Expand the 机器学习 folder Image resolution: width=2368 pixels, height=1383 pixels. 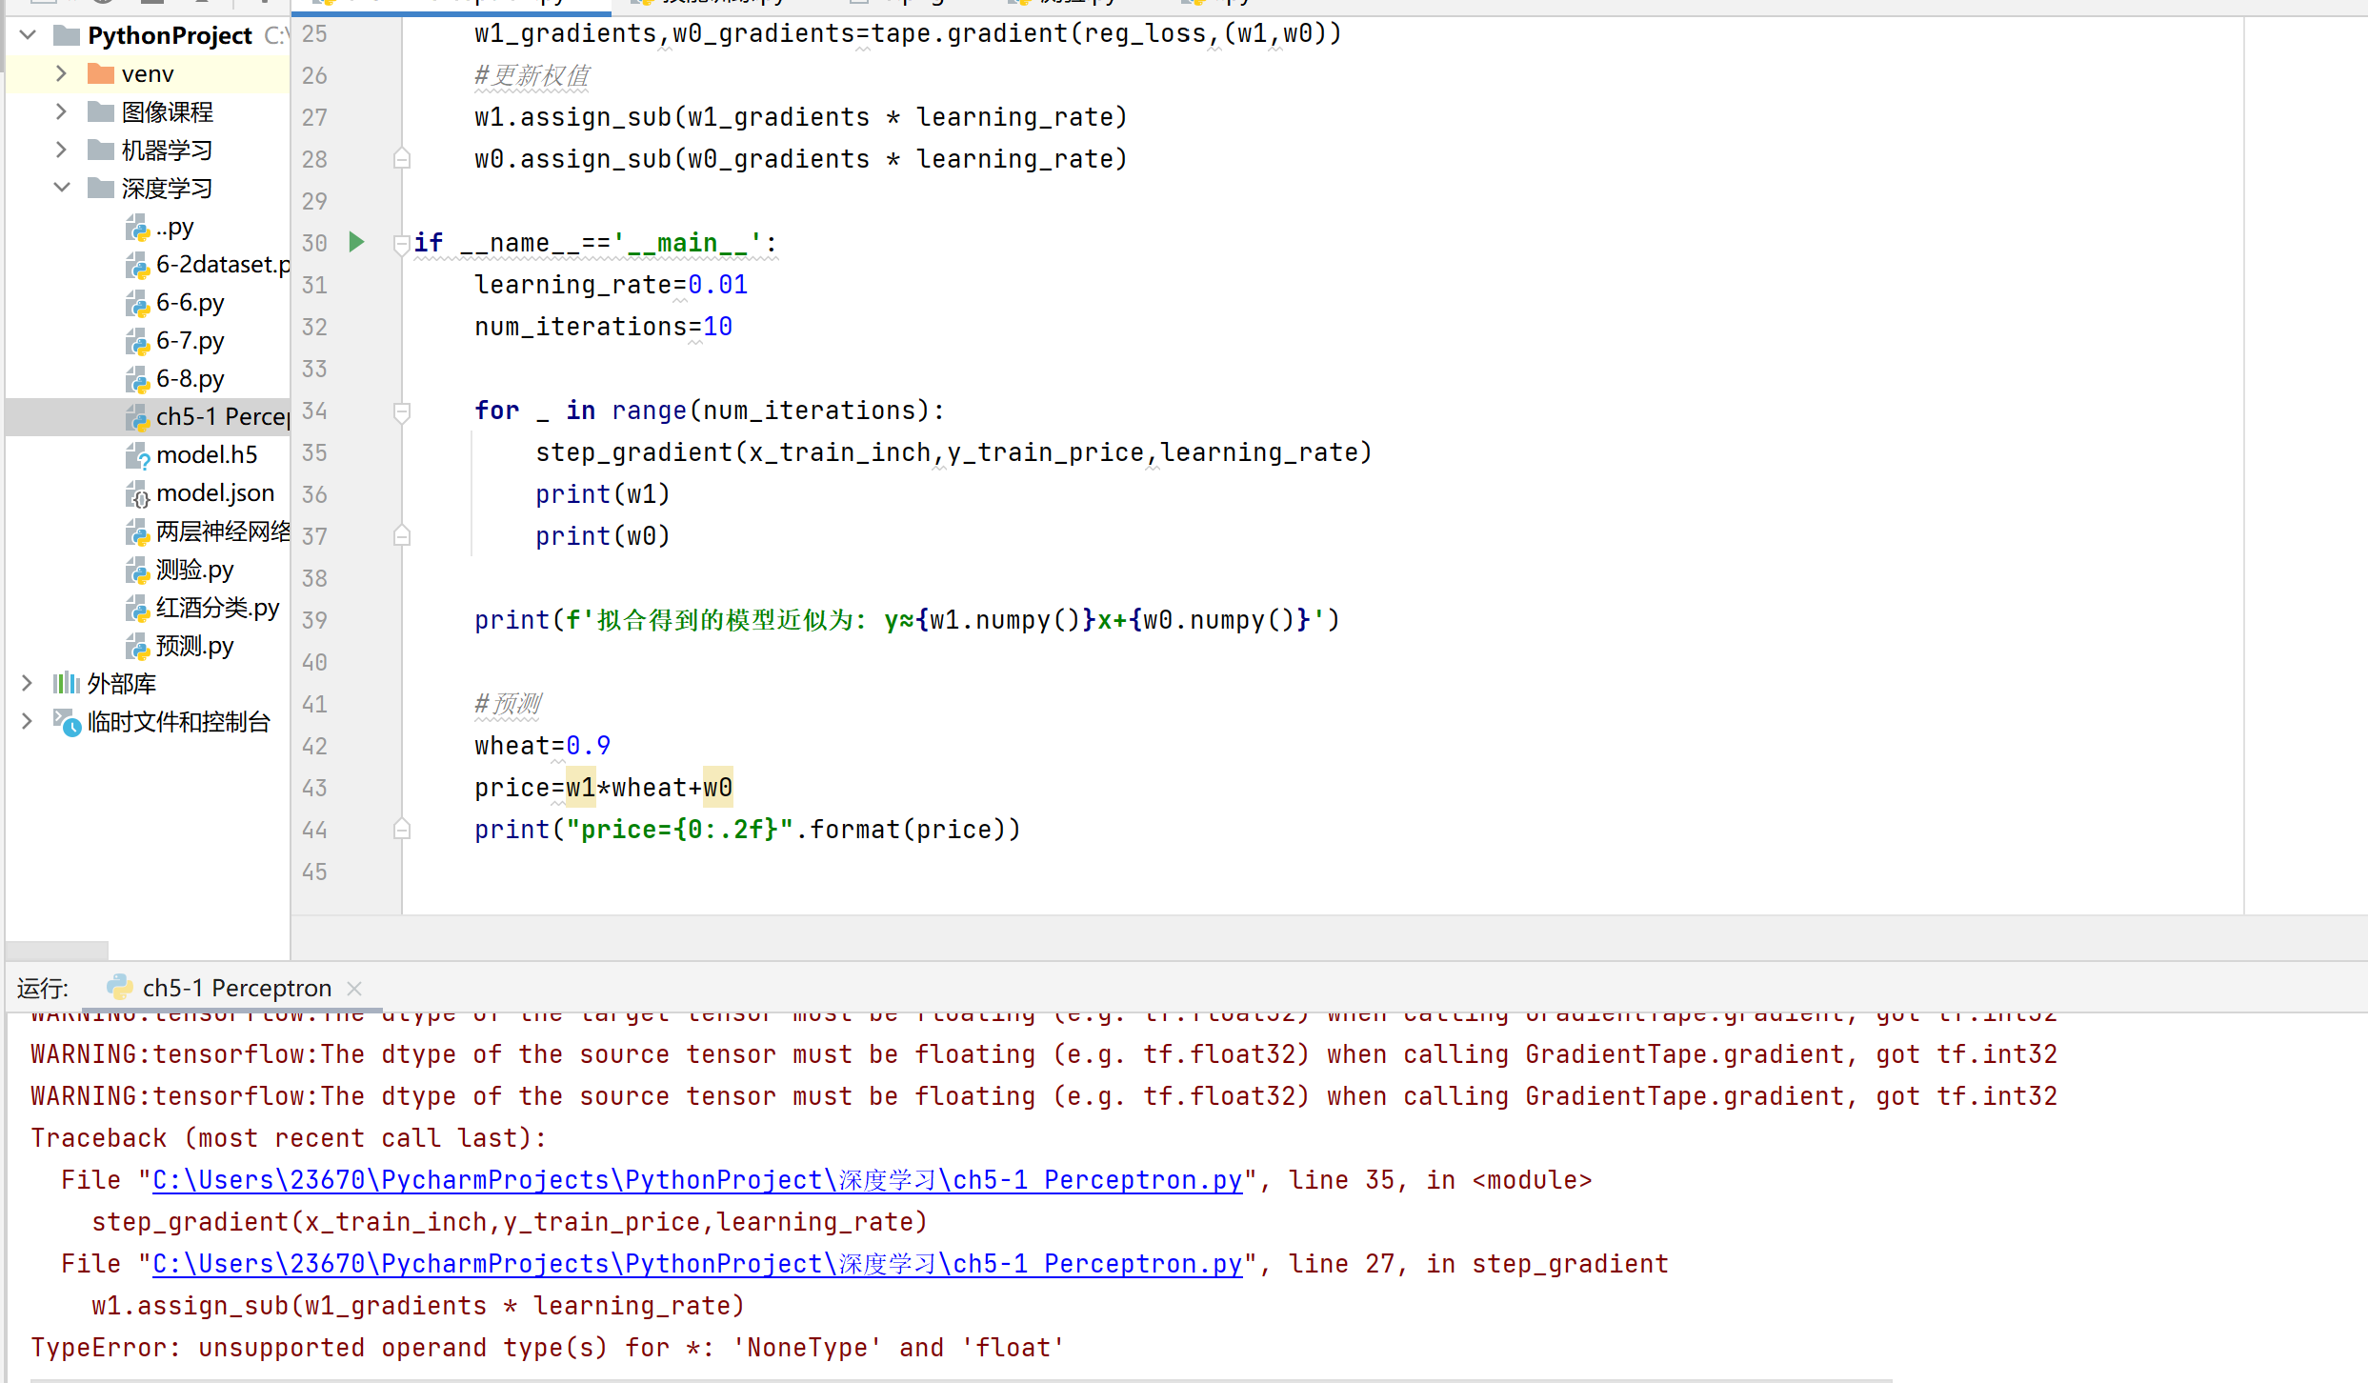pos(61,150)
